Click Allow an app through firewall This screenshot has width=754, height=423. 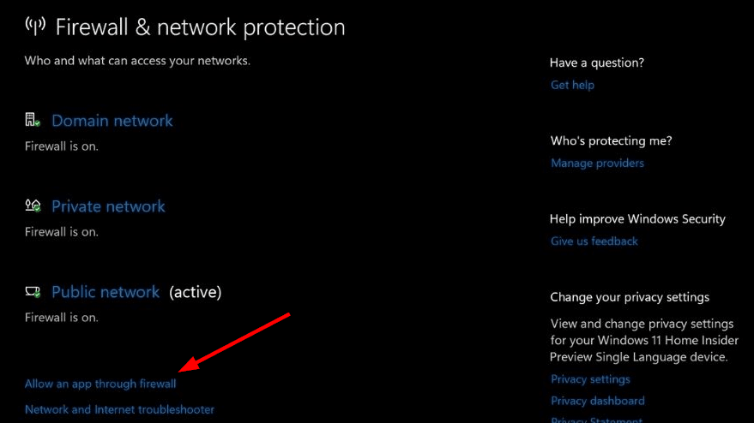100,384
